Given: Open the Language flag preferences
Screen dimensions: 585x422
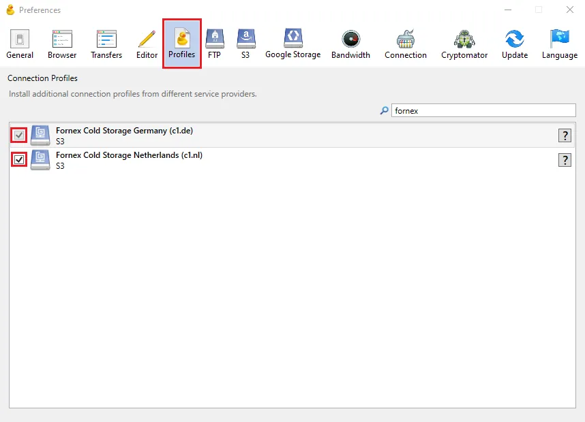Looking at the screenshot, I should [560, 44].
